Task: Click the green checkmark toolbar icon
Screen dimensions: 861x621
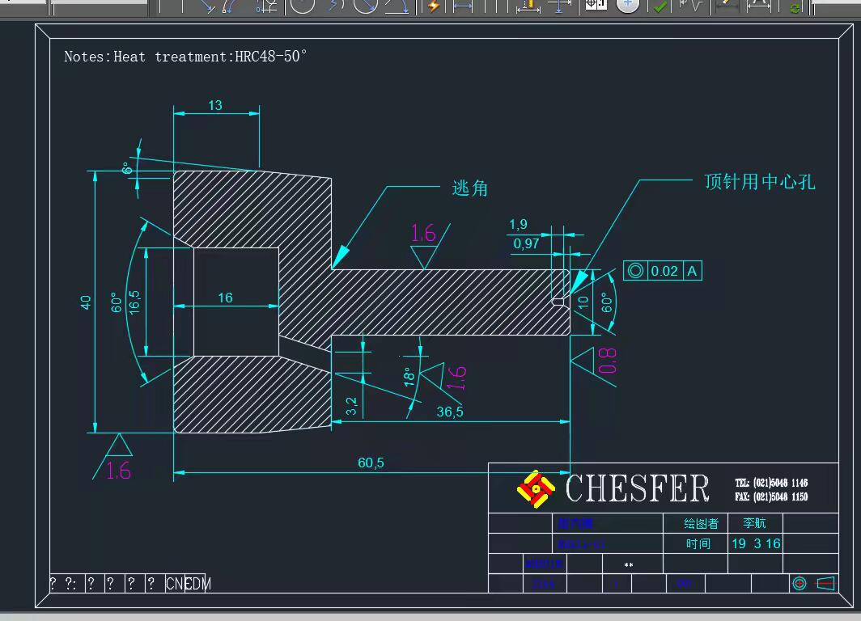Action: [660, 6]
